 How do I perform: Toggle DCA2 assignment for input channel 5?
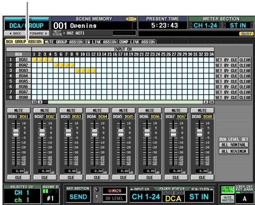coord(56,65)
